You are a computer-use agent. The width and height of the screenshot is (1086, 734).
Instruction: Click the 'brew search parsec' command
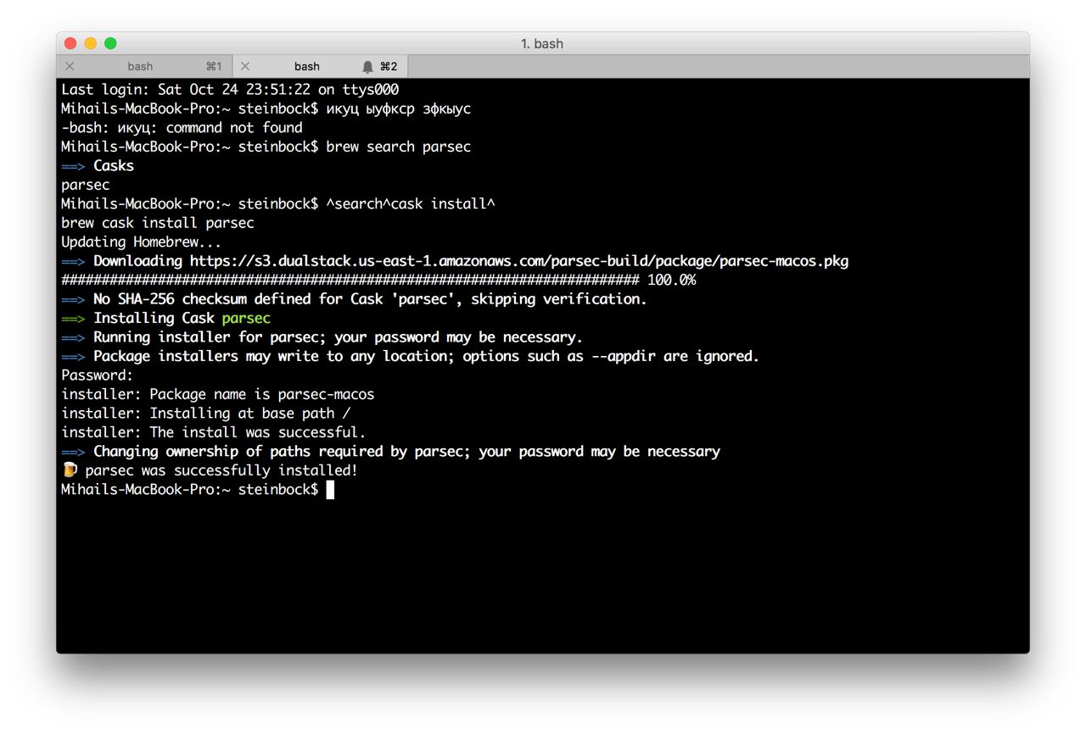(399, 147)
